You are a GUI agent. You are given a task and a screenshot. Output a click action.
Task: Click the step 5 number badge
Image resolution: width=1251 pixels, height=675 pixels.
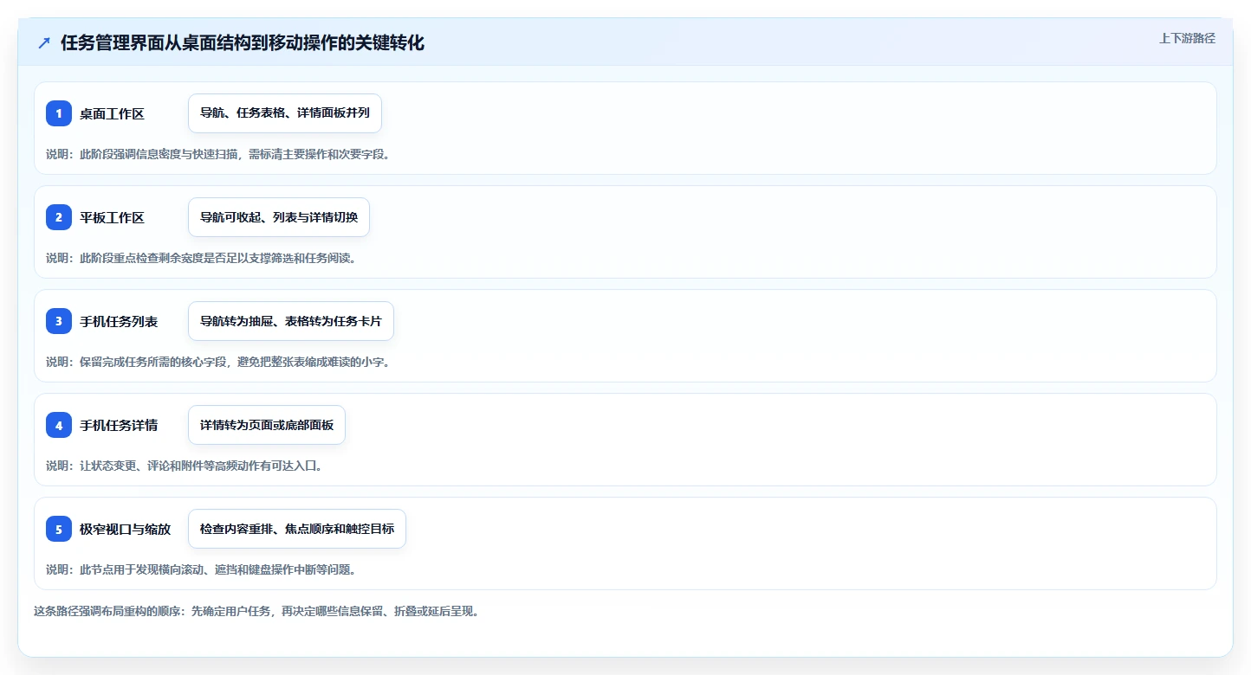pyautogui.click(x=59, y=529)
